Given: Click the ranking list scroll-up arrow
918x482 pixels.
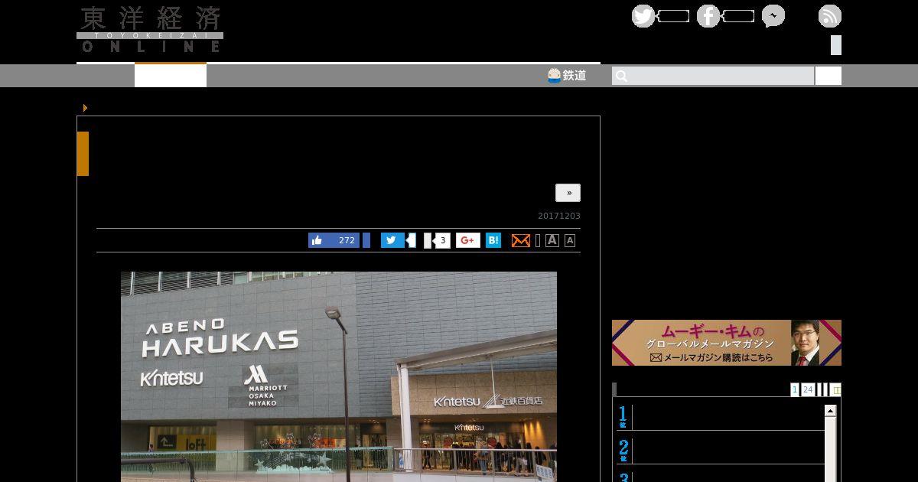Looking at the screenshot, I should click(831, 411).
